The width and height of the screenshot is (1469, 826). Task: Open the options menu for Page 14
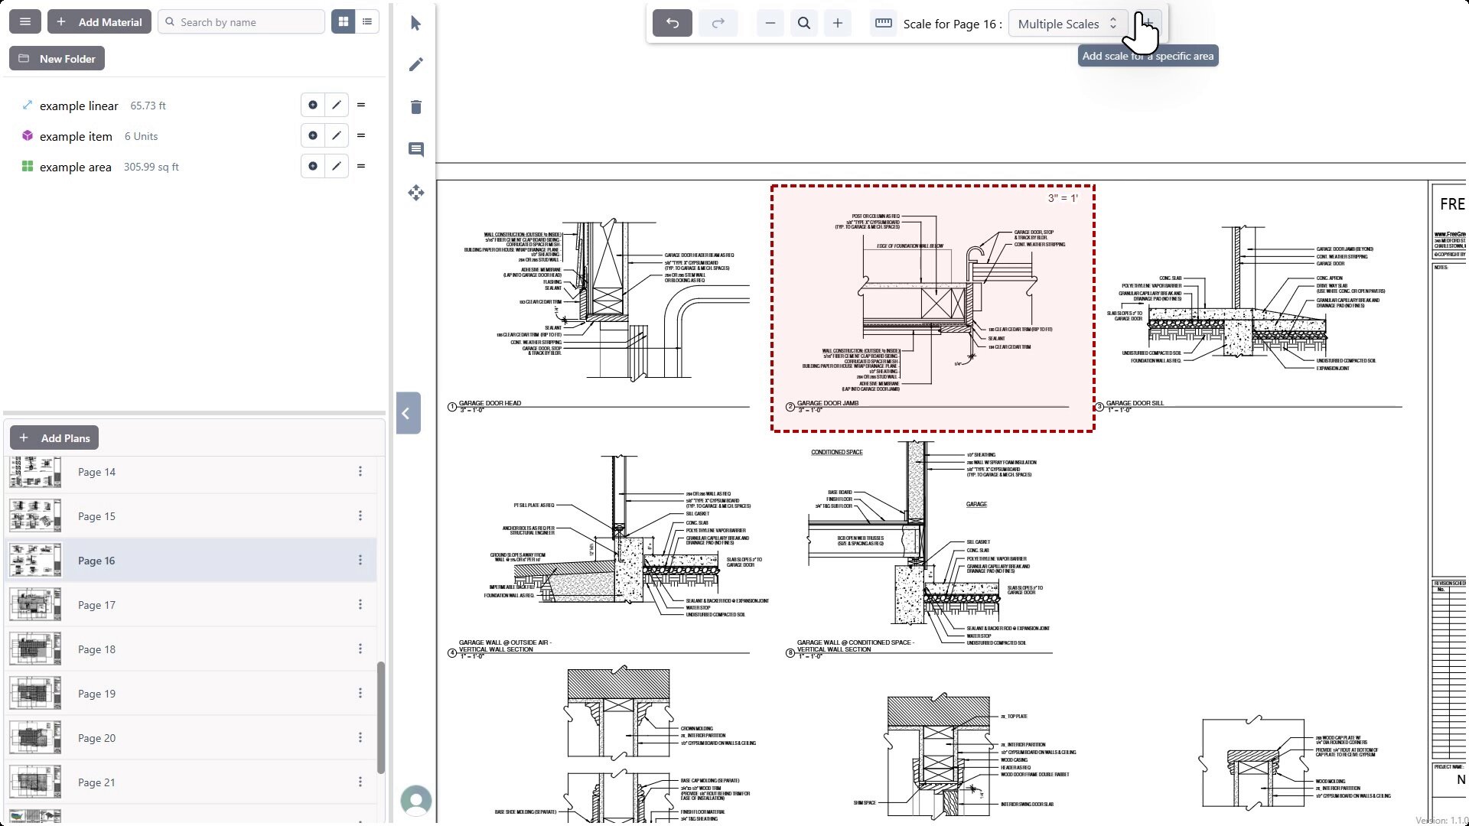click(x=360, y=472)
